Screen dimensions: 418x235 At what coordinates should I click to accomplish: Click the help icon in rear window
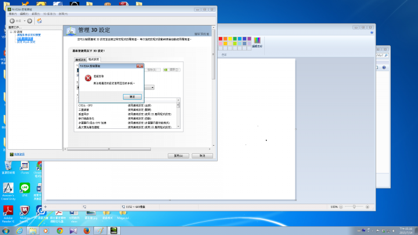pos(384,68)
